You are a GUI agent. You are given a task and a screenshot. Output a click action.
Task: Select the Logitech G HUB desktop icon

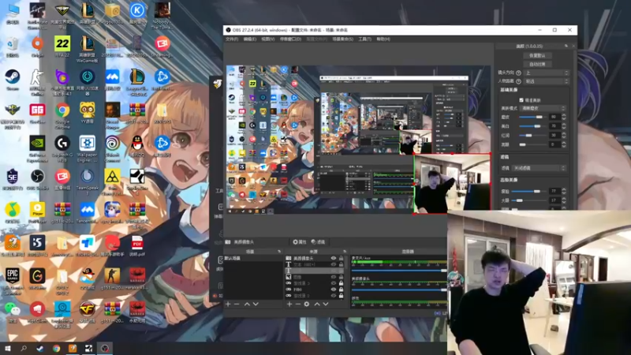tap(62, 148)
